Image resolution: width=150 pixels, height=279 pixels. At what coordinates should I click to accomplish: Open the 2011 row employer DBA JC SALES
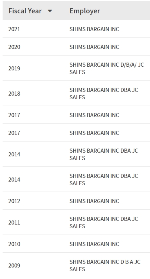click(104, 222)
